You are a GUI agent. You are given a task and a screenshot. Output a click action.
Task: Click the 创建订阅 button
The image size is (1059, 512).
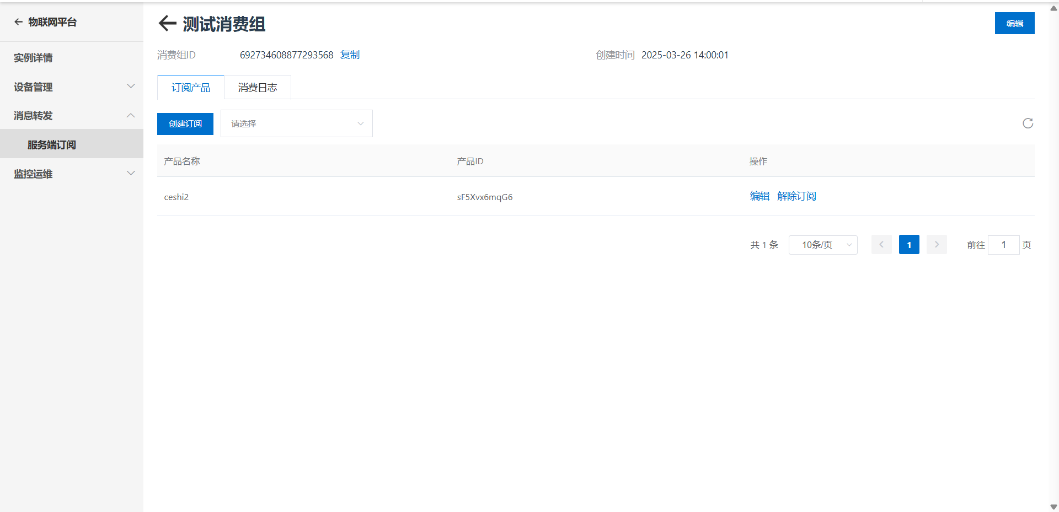(x=185, y=124)
